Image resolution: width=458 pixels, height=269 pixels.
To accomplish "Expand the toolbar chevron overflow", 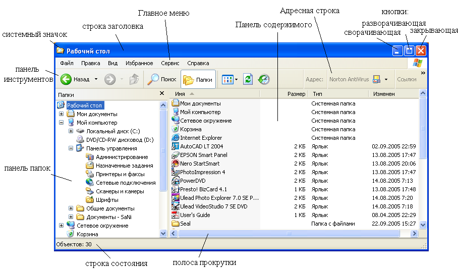I will click(x=423, y=73).
